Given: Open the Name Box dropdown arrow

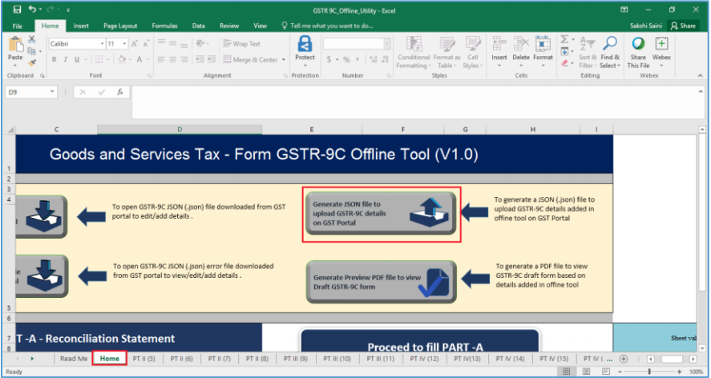Looking at the screenshot, I should point(52,92).
